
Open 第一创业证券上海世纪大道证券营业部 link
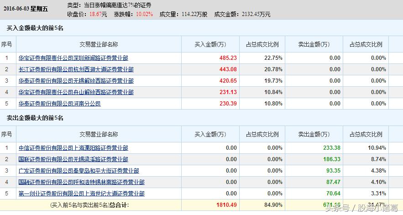(82, 194)
